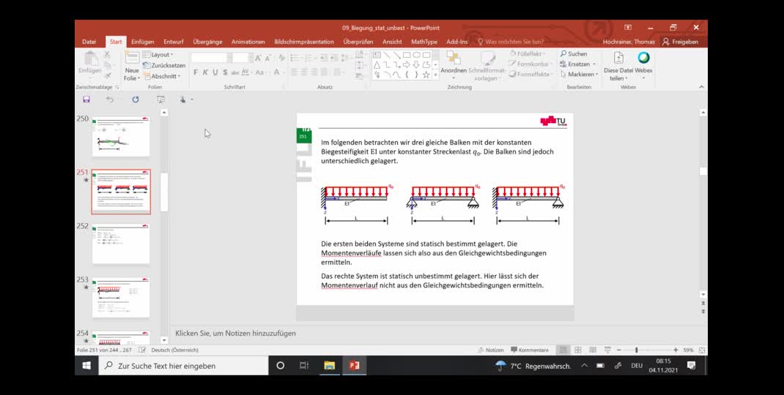Select slide 252 thumbnail in slide panel
The image size is (784, 395).
coord(121,244)
